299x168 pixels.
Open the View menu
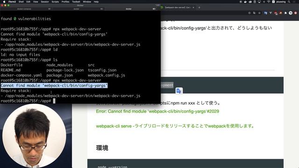click(36, 2)
